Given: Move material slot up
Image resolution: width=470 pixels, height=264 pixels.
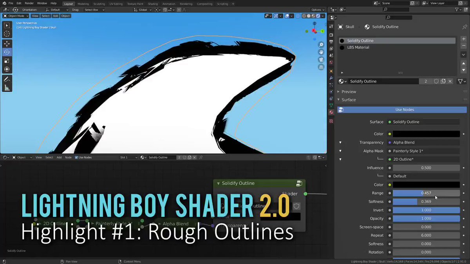Looking at the screenshot, I should pos(464,63).
